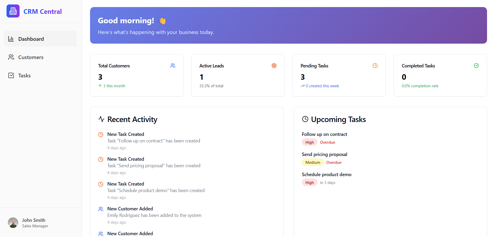Open the CRM Central title link

pyautogui.click(x=43, y=11)
